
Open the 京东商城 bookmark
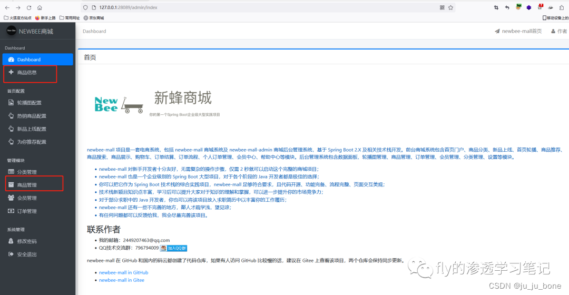point(94,18)
